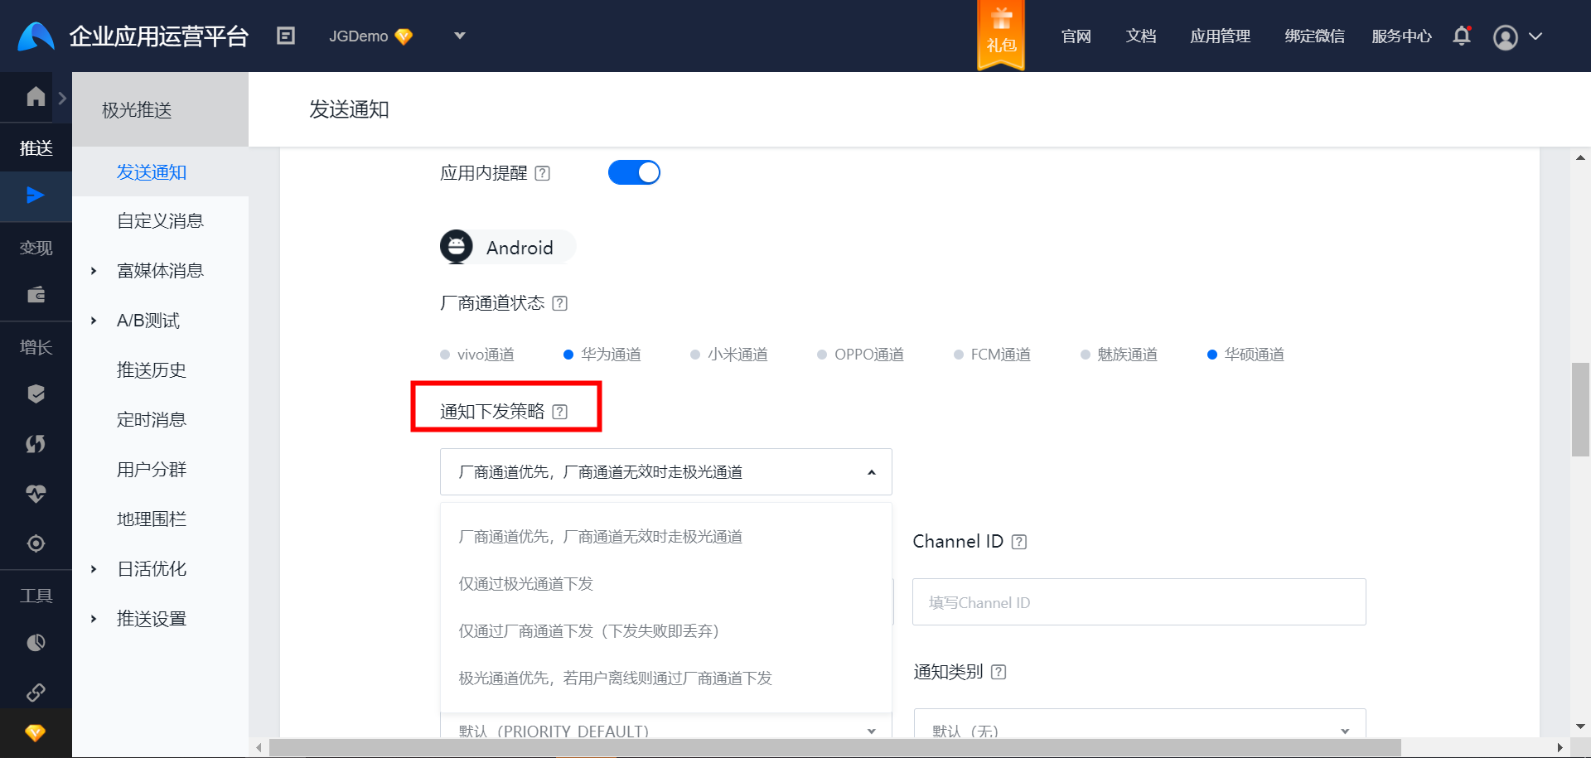Expand the sidebar arrow next to home
This screenshot has height=758, width=1591.
click(x=62, y=98)
